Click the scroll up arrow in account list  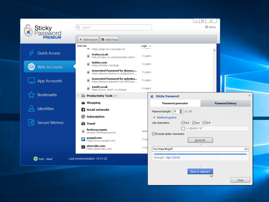pos(214,50)
